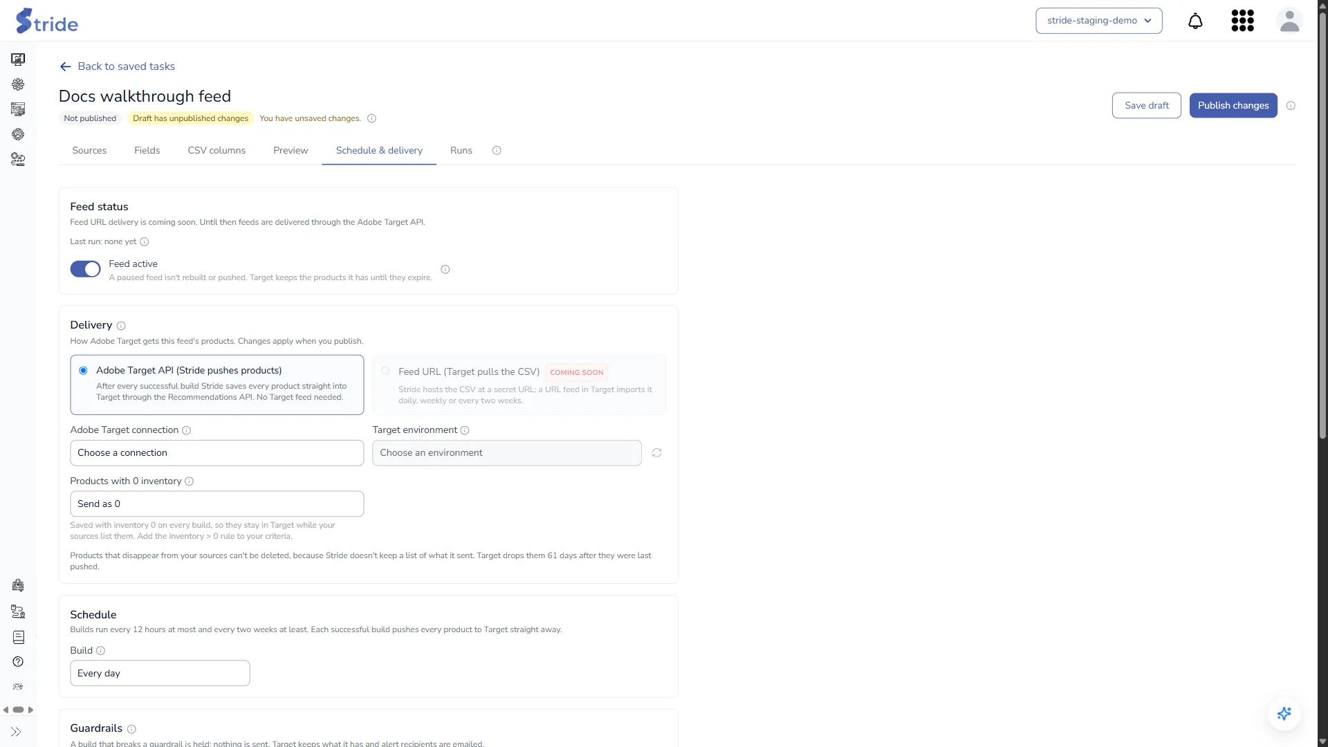The width and height of the screenshot is (1328, 747).
Task: Click the info icon beside Runs tab
Action: point(497,151)
